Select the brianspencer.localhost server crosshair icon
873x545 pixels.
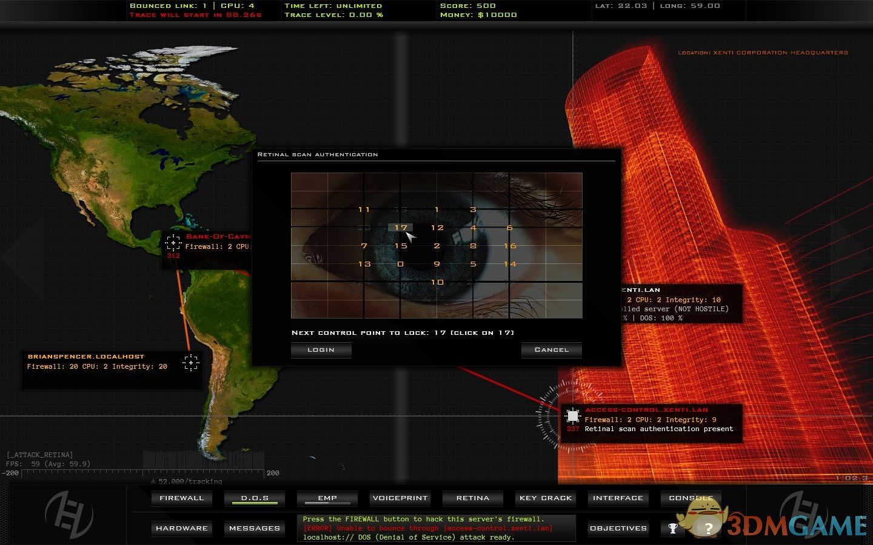coord(191,362)
